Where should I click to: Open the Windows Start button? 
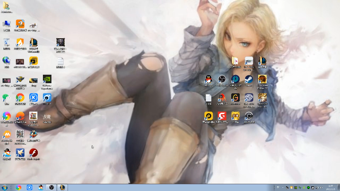pos(4,187)
